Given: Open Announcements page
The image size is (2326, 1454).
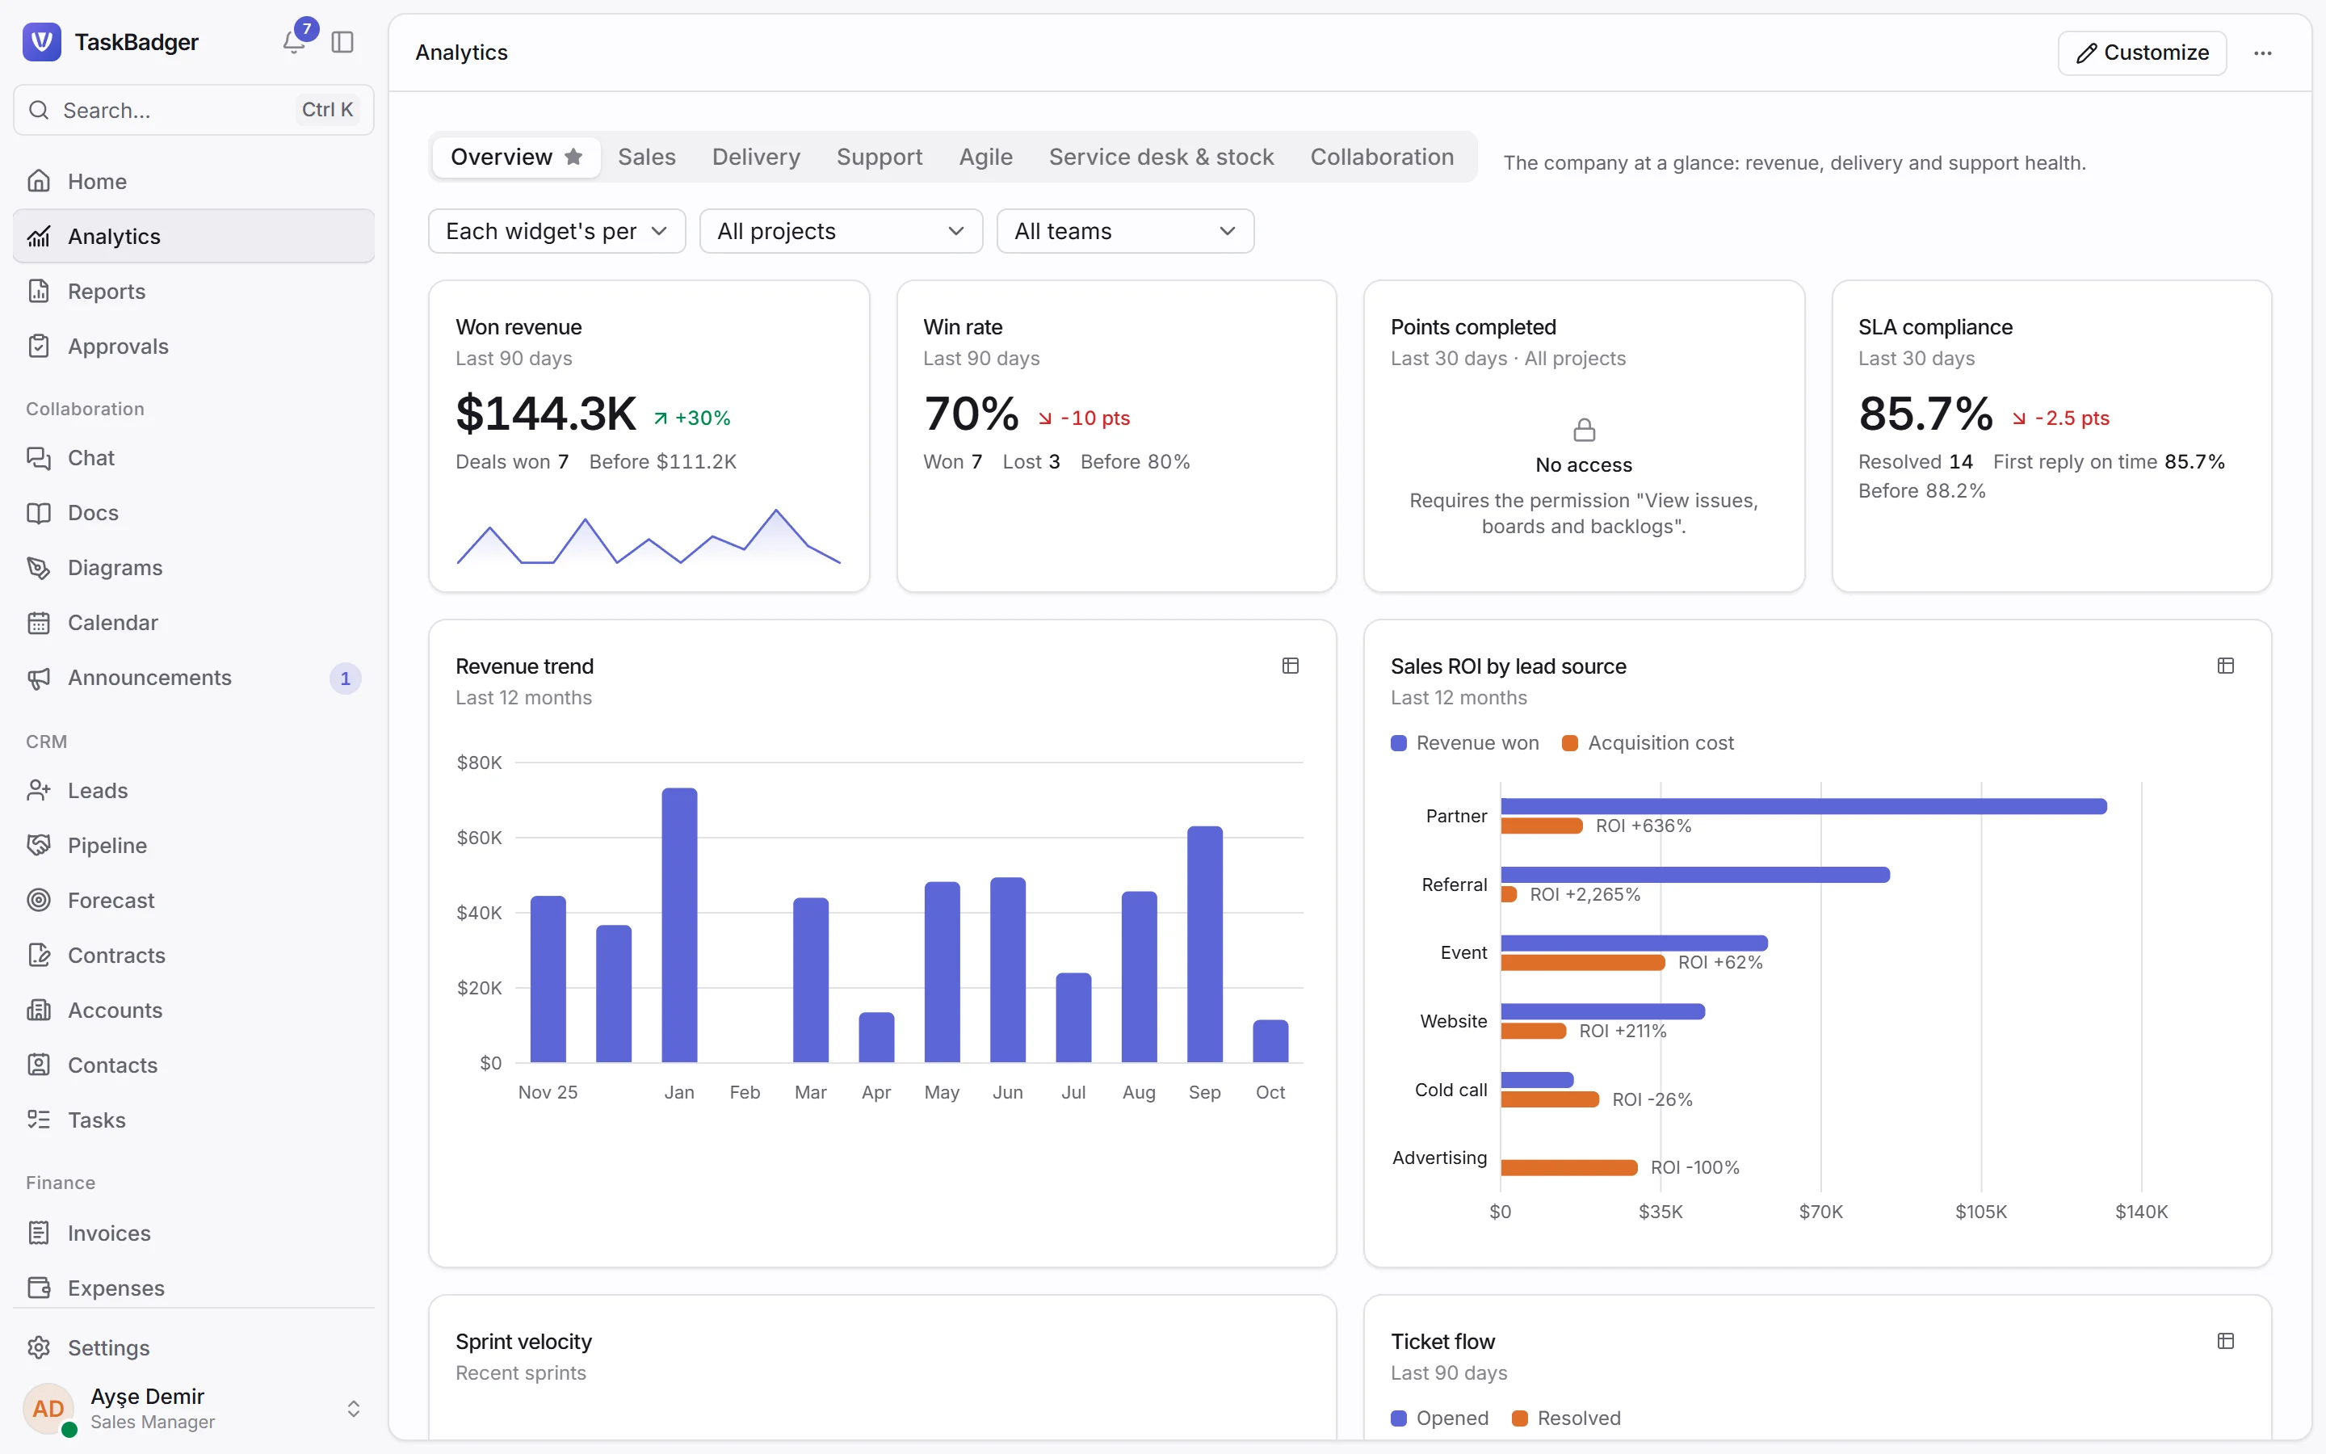Looking at the screenshot, I should 193,678.
